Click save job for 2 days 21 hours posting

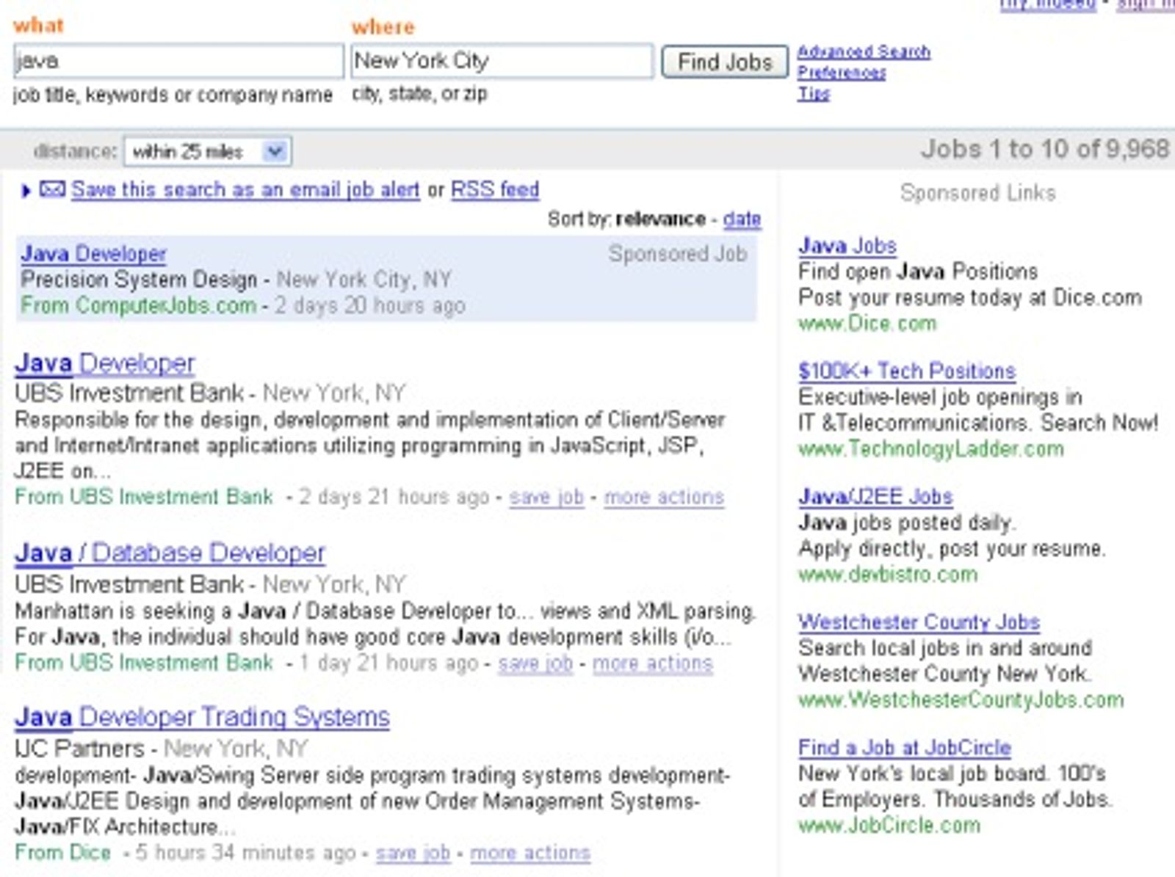point(546,497)
